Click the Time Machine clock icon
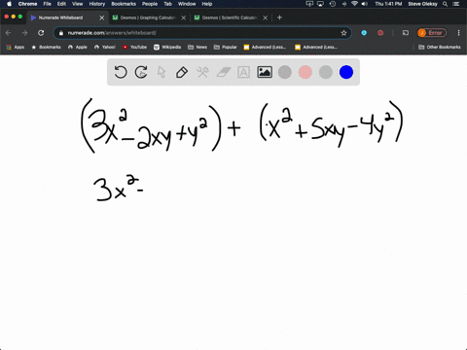Viewport: 467px width, 350px height. pyautogui.click(x=333, y=4)
